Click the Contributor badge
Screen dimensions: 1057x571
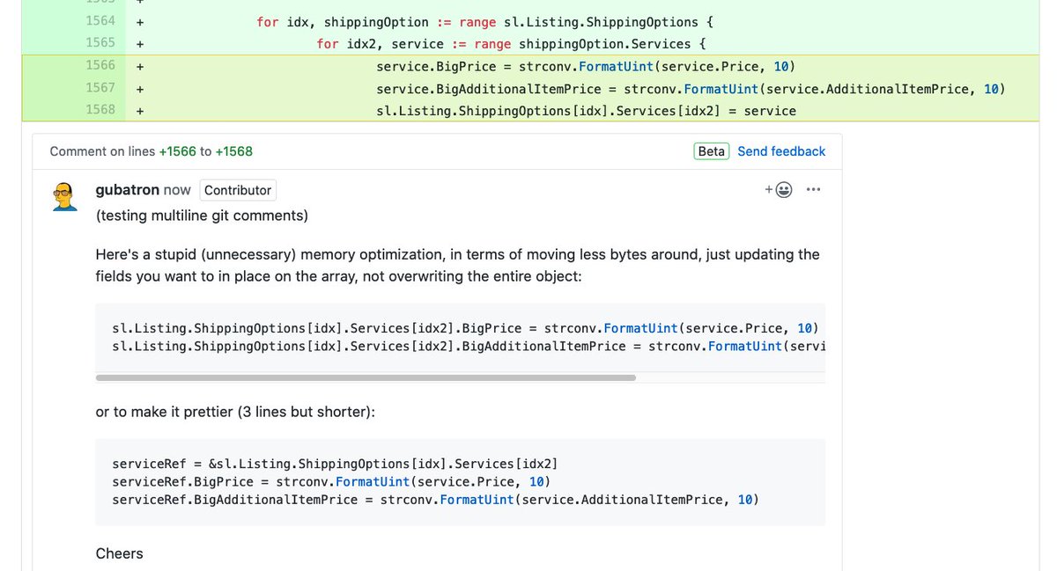[x=238, y=190]
